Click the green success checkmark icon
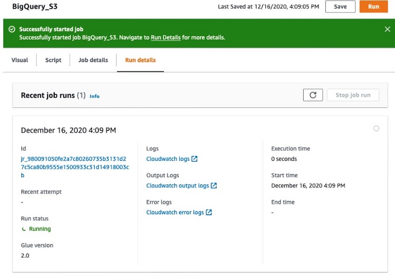395x277 pixels. pyautogui.click(x=12, y=30)
